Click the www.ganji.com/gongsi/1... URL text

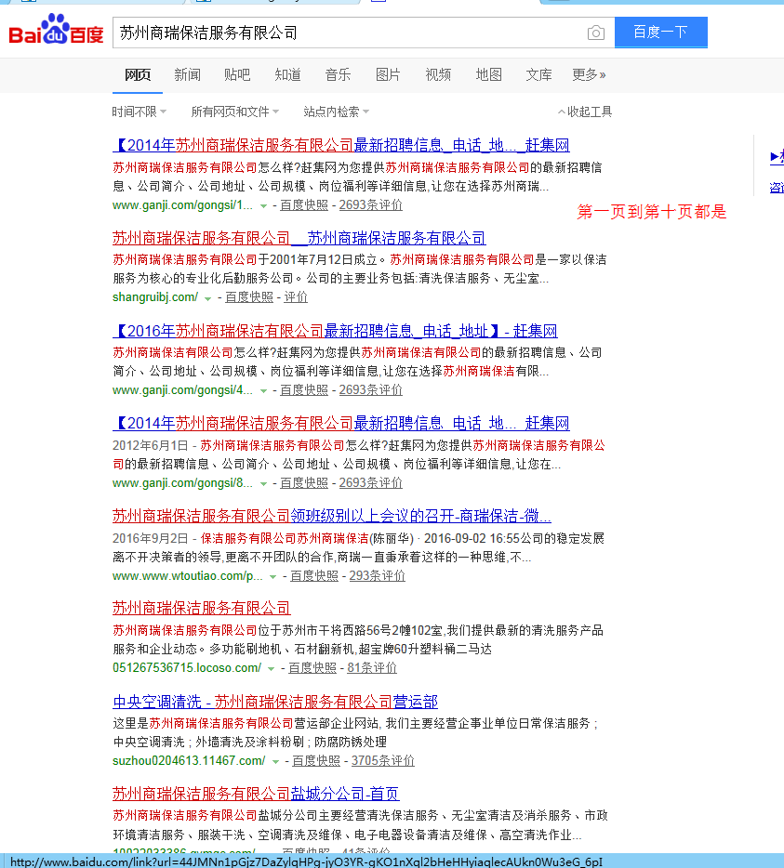(182, 204)
